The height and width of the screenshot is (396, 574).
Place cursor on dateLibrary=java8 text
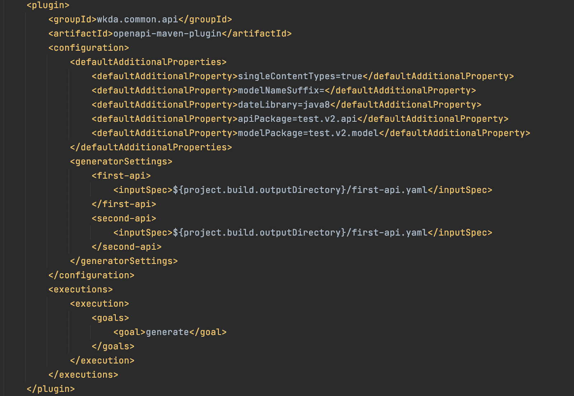(x=283, y=105)
